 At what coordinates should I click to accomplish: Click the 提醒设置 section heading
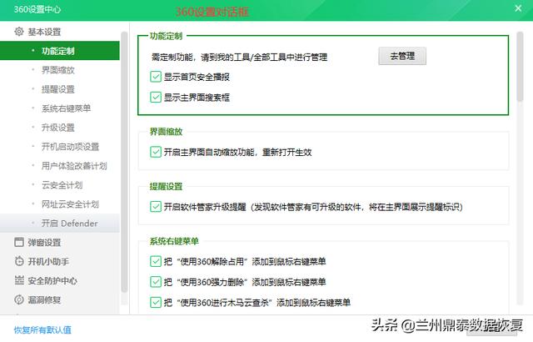[167, 186]
